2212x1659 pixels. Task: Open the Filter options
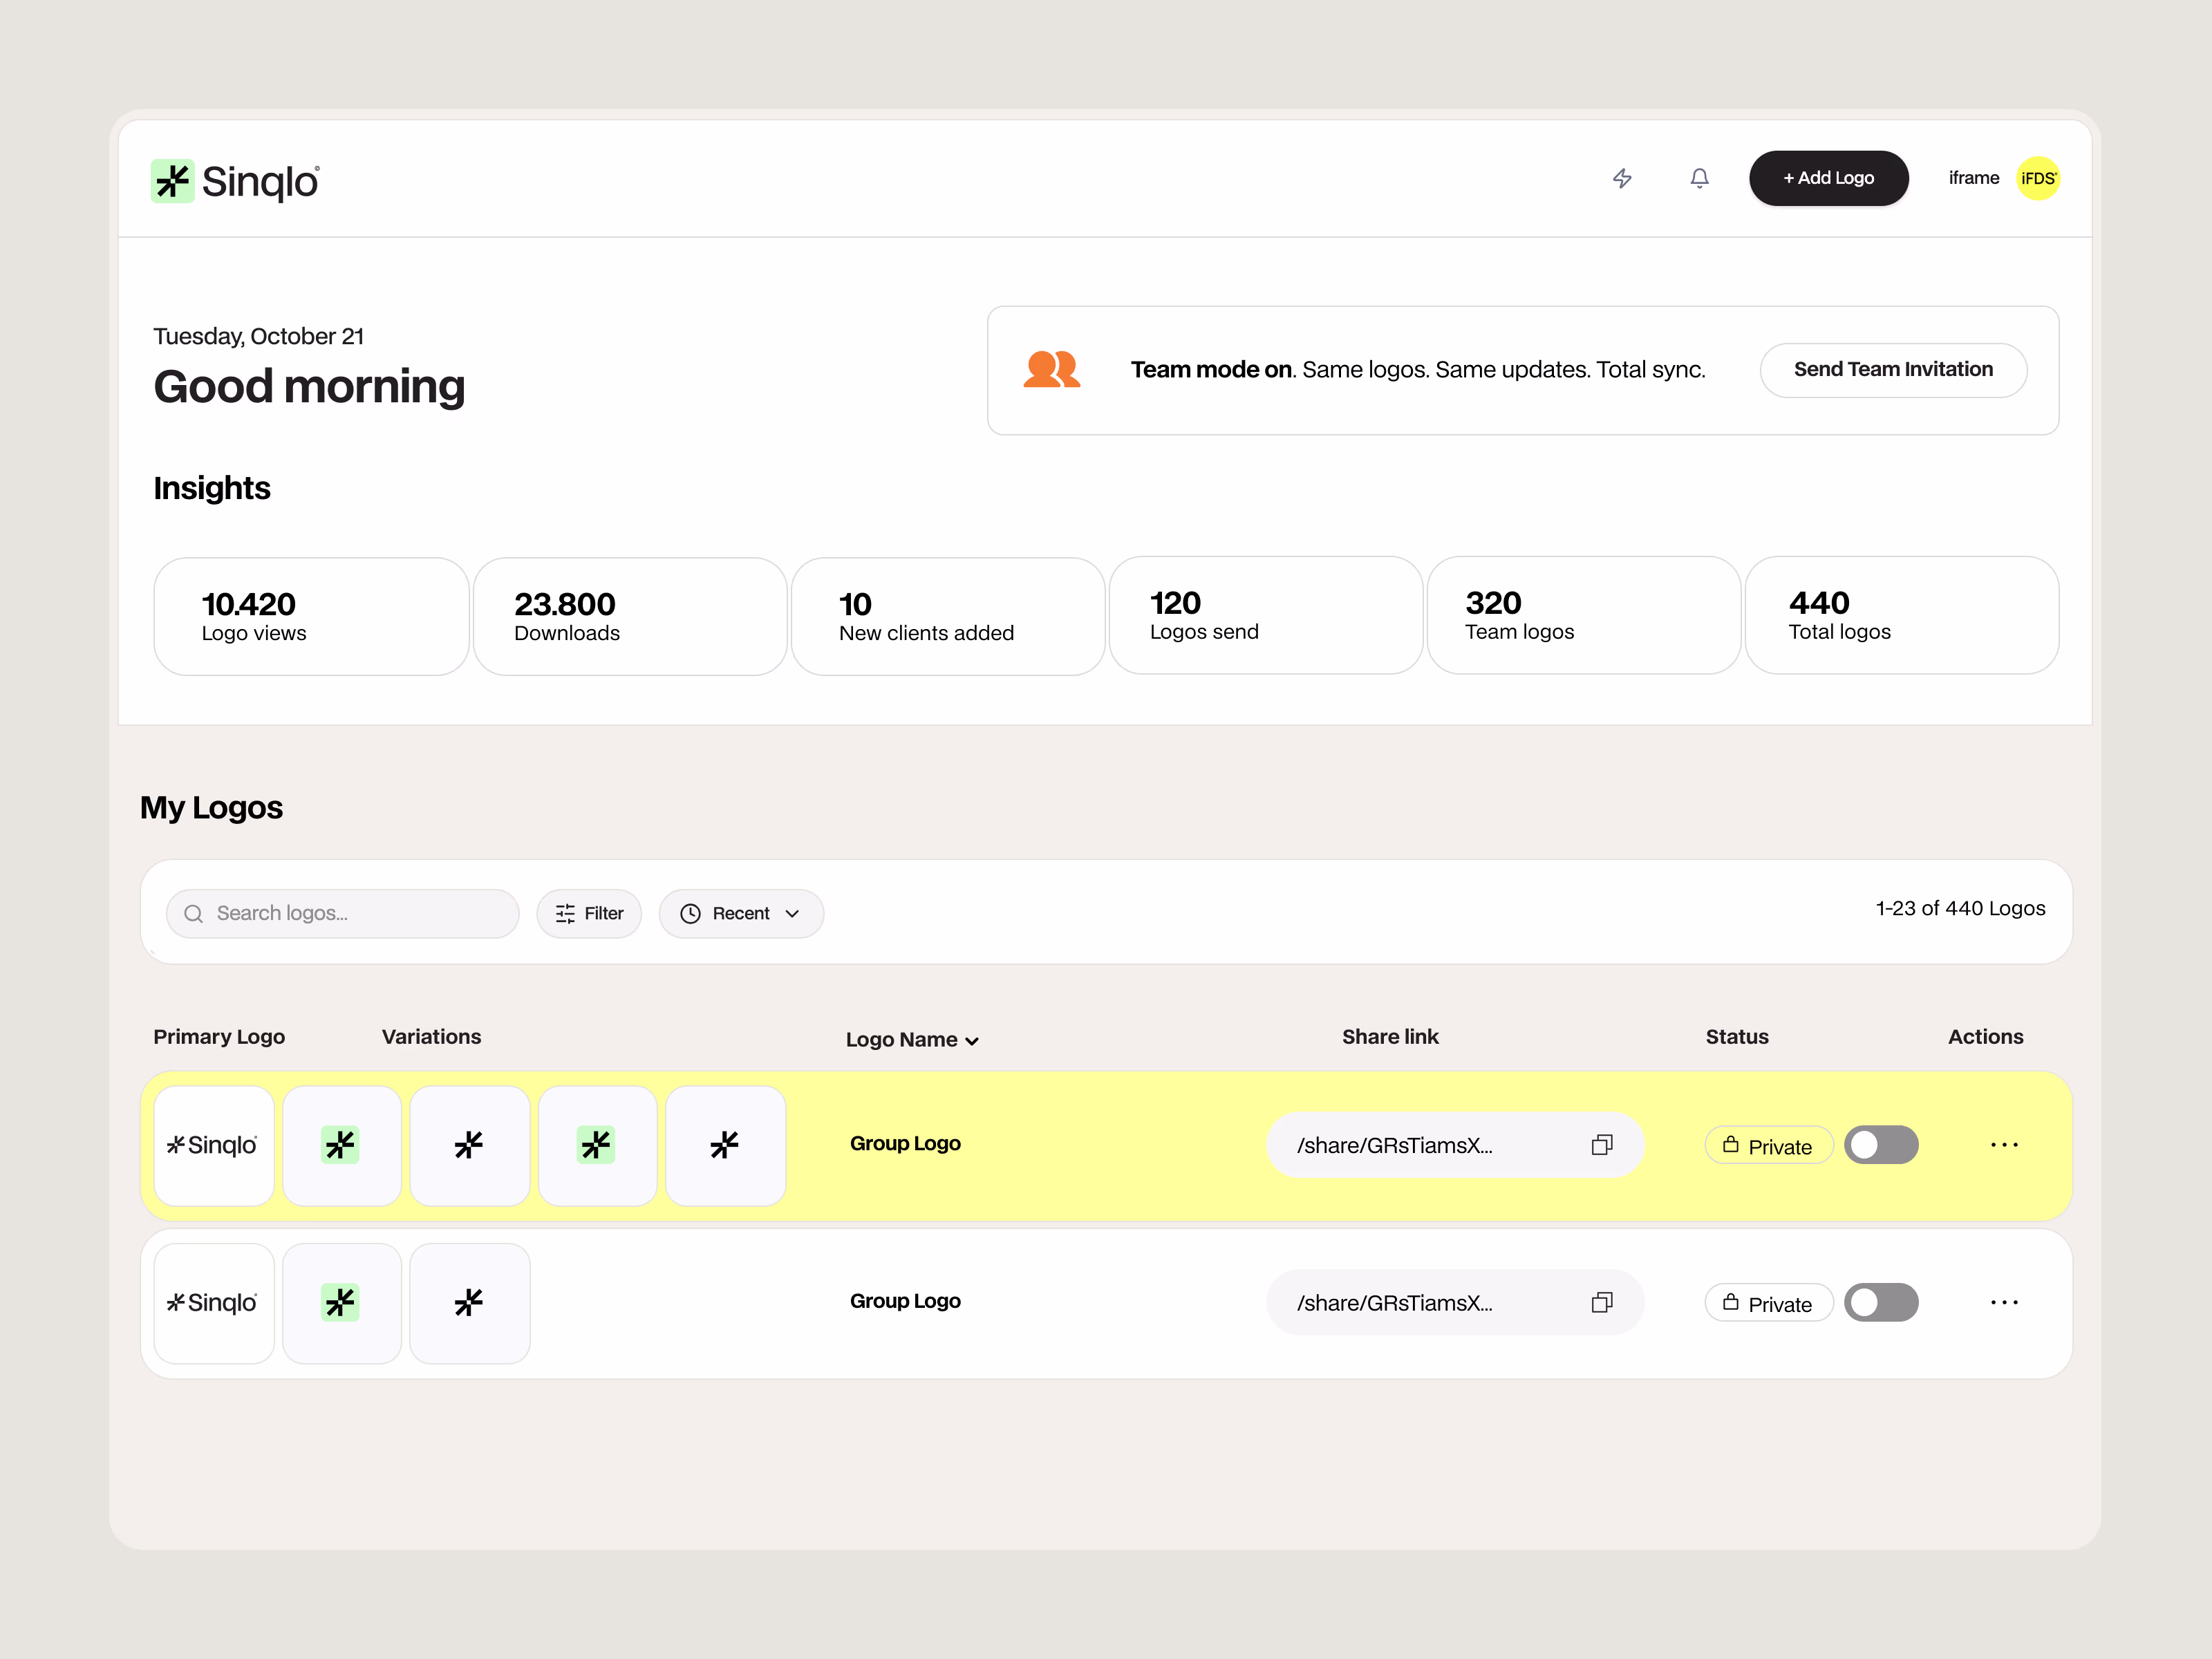(589, 913)
